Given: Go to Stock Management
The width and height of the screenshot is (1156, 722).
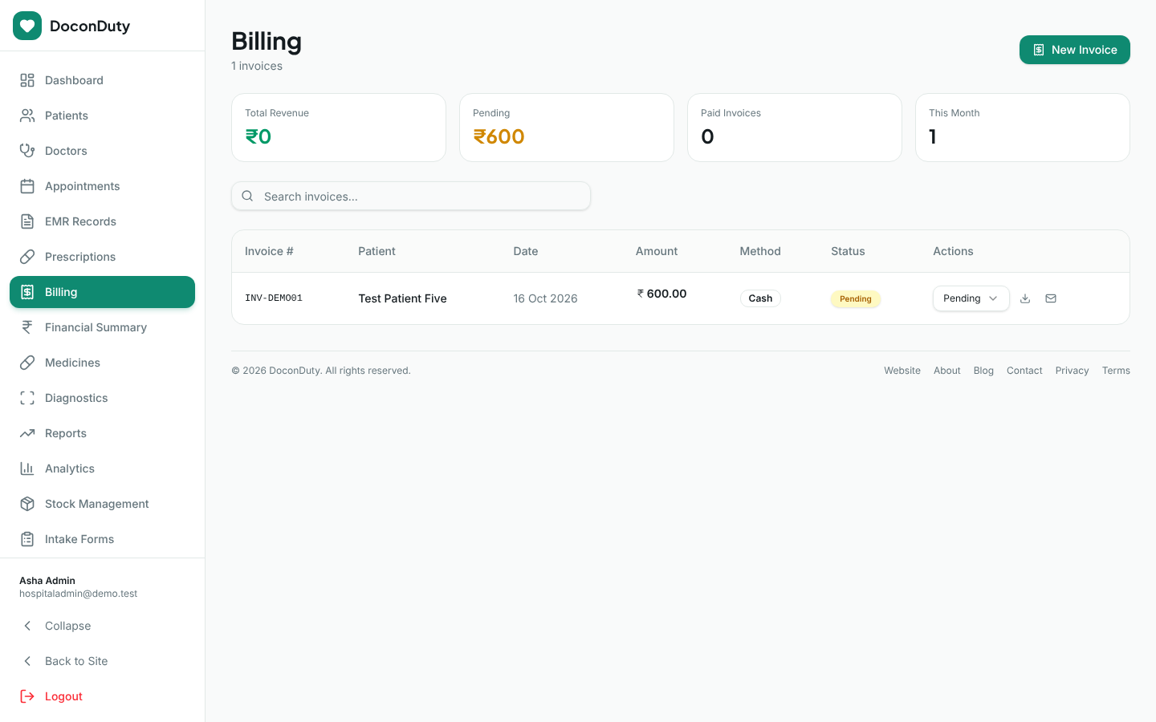Looking at the screenshot, I should pyautogui.click(x=102, y=504).
